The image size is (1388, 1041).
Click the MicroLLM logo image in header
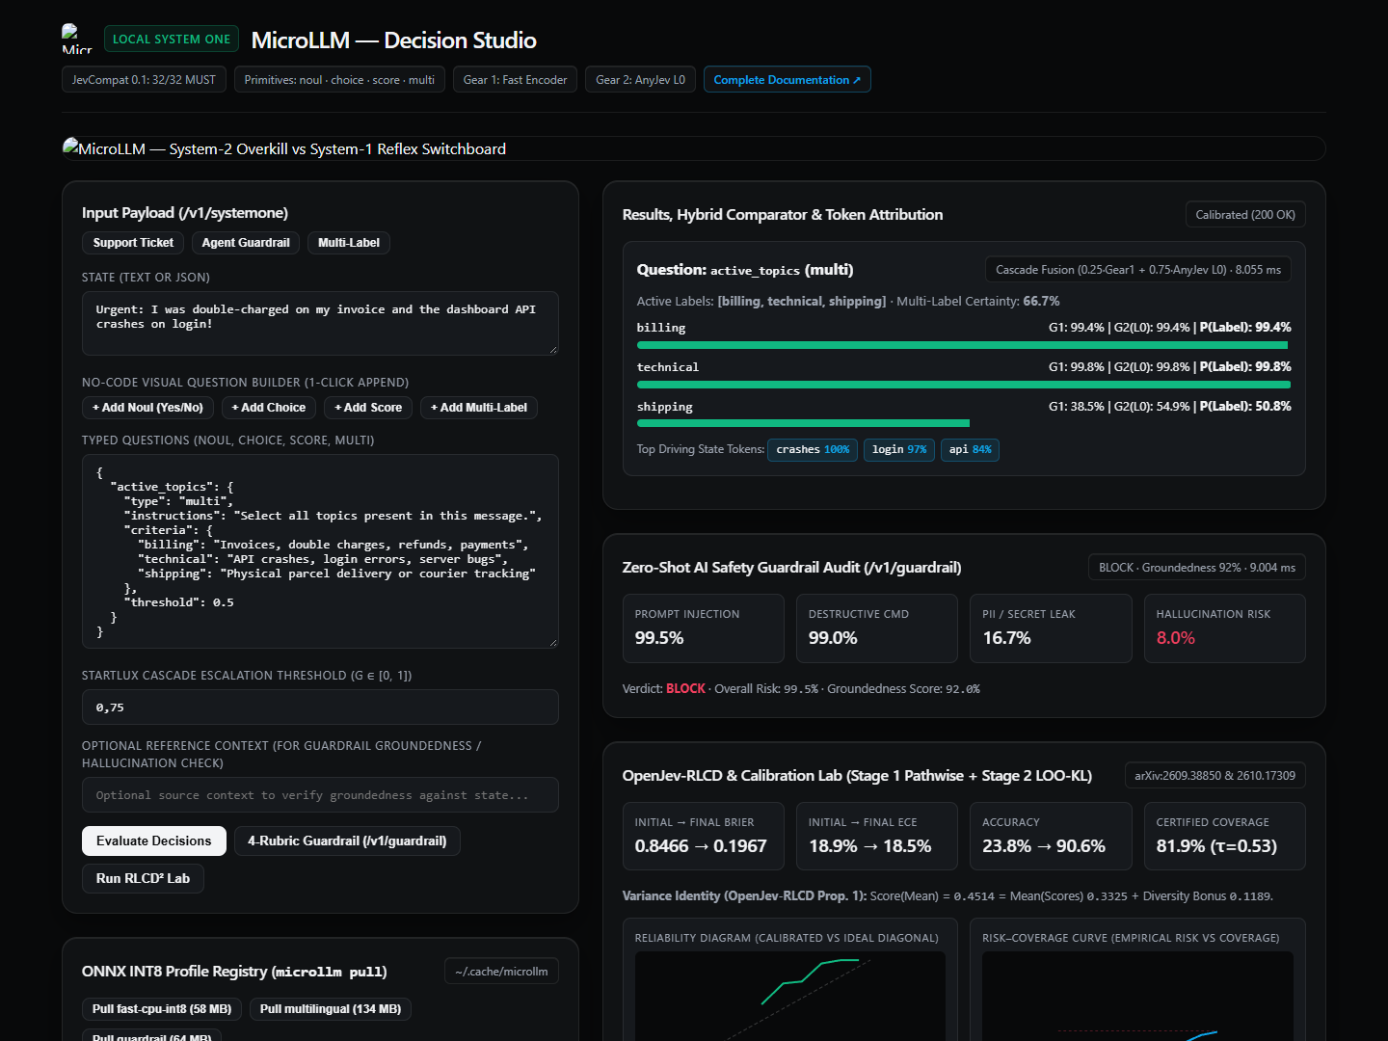point(77,39)
